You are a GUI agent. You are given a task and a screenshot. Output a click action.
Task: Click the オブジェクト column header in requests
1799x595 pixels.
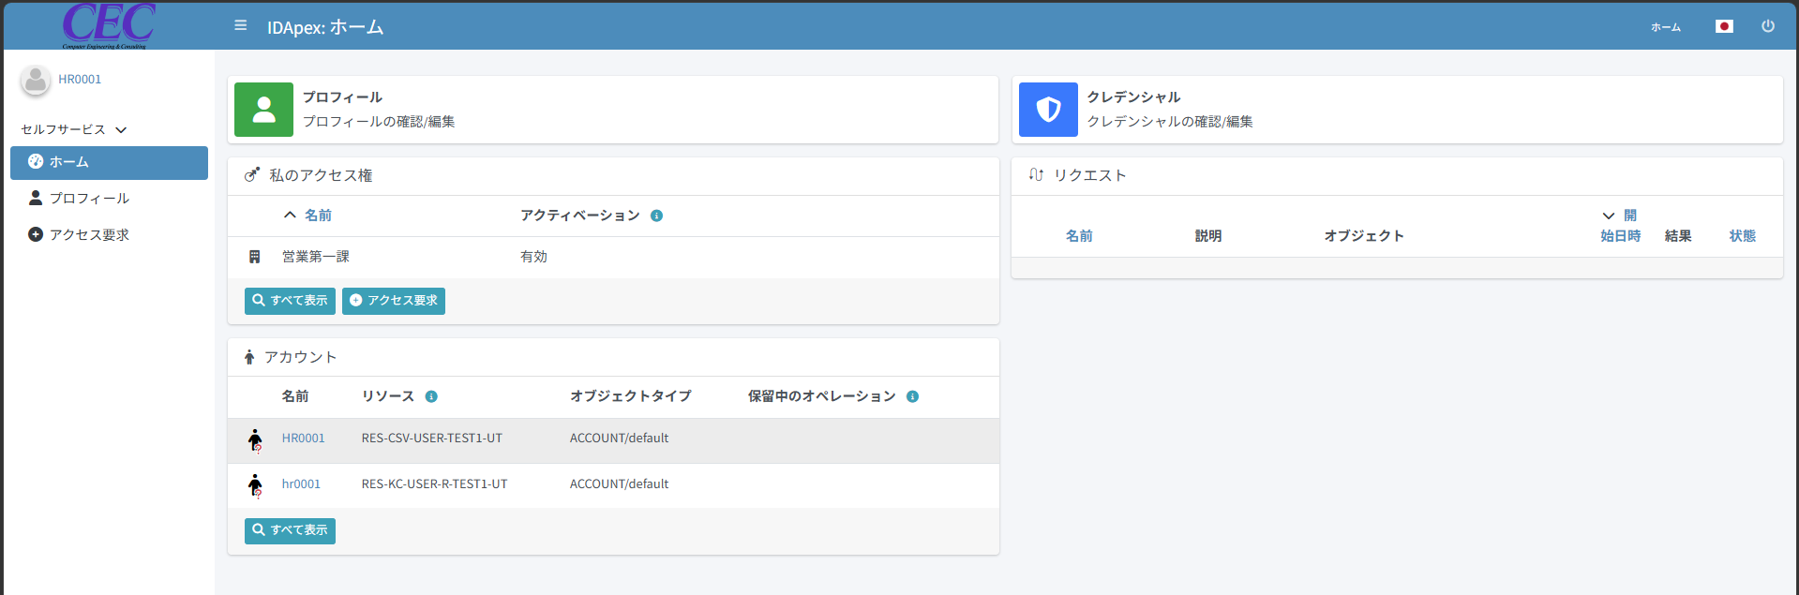tap(1365, 236)
